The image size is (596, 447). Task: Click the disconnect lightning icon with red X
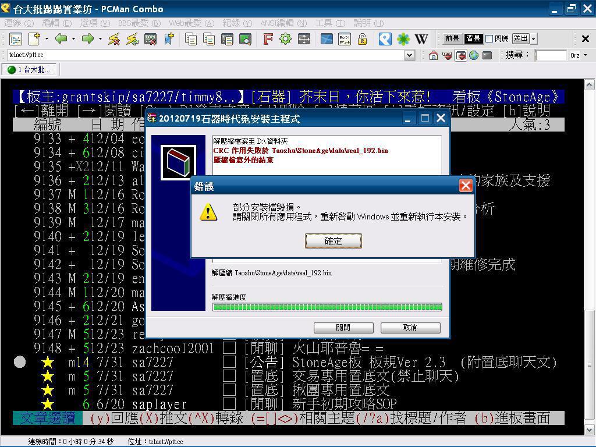[x=114, y=39]
